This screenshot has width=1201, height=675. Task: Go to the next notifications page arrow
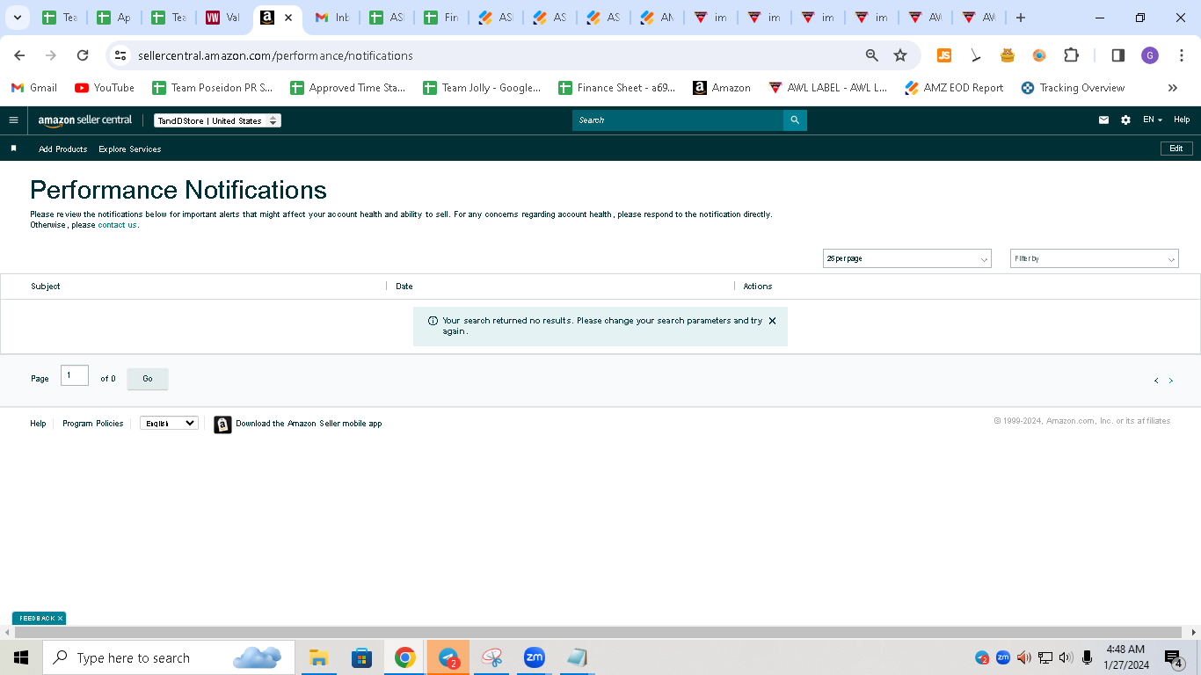coord(1170,381)
